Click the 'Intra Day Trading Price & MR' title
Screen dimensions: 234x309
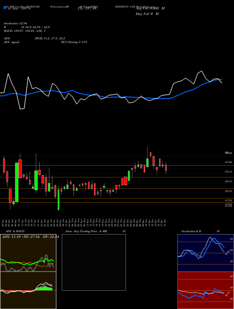coord(86,231)
